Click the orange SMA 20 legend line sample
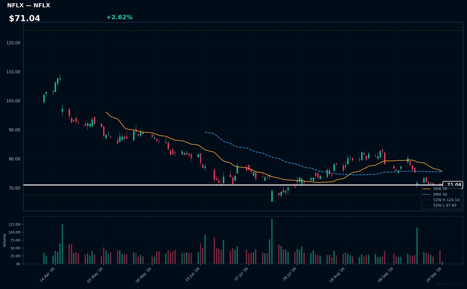The height and width of the screenshot is (289, 467). click(x=427, y=189)
